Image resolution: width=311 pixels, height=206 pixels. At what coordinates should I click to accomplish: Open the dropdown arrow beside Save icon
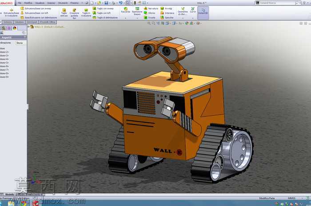(109, 3)
